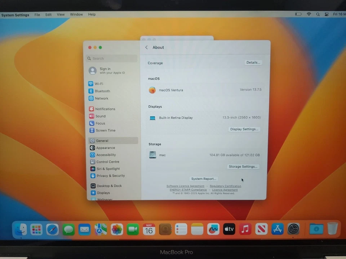Viewport: 346px width, 259px height.
Task: Open Wi-Fi settings in sidebar
Action: 96,84
